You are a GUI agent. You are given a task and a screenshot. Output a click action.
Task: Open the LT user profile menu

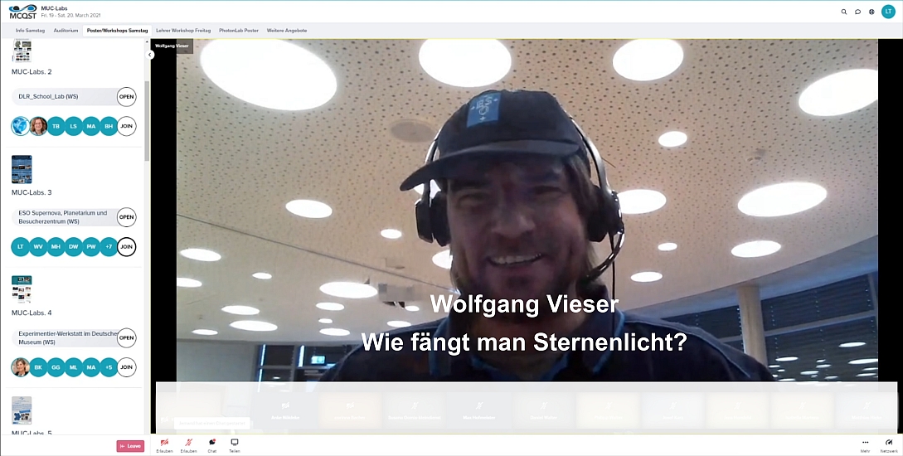coord(888,12)
